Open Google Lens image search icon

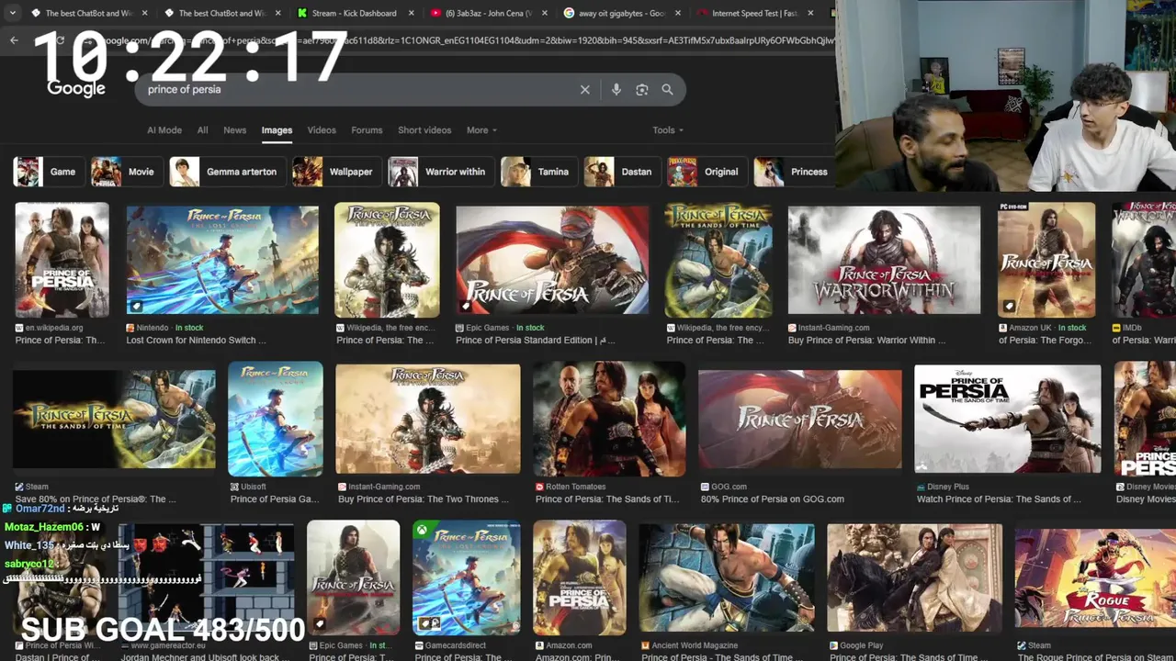click(x=642, y=90)
